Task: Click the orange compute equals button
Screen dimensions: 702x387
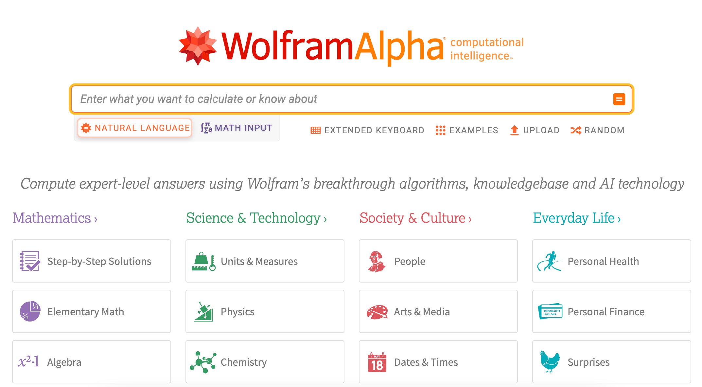Action: tap(619, 99)
